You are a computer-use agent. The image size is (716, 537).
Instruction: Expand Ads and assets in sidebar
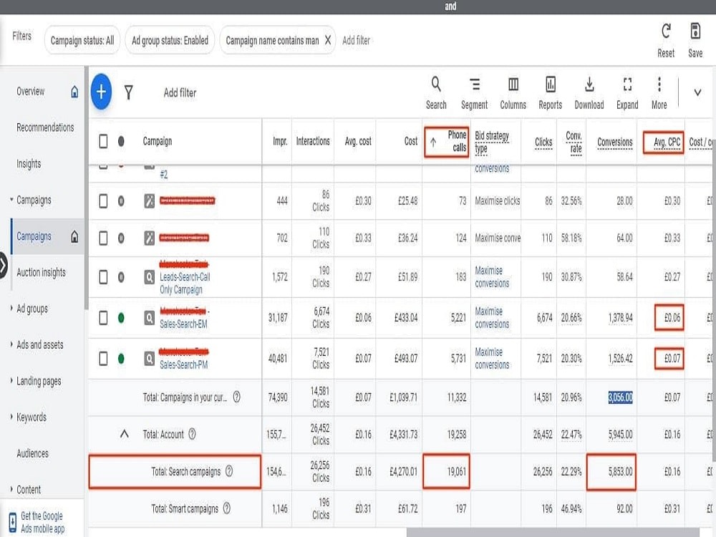pyautogui.click(x=11, y=344)
